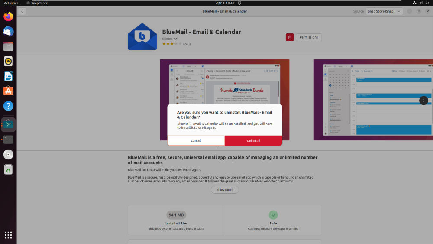433x244 pixels.
Task: Click the network icon in the top bar
Action: coord(414,3)
